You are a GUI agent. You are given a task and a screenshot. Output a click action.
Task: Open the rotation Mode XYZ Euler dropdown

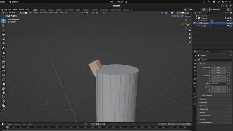(x=218, y=84)
